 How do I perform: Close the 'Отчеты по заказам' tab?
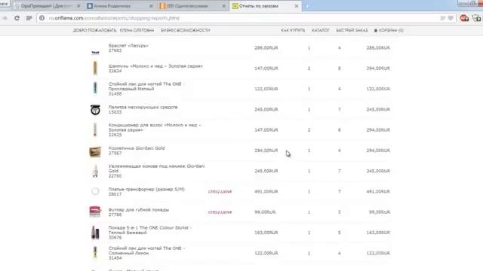(x=297, y=6)
